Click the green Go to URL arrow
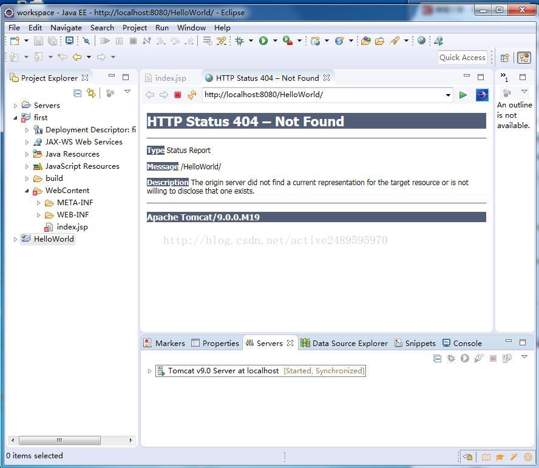The image size is (539, 468). [463, 95]
